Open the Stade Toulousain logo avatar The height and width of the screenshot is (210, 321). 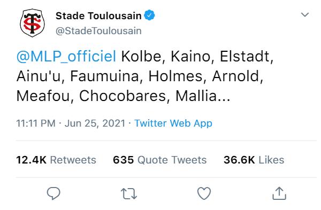coord(32,23)
